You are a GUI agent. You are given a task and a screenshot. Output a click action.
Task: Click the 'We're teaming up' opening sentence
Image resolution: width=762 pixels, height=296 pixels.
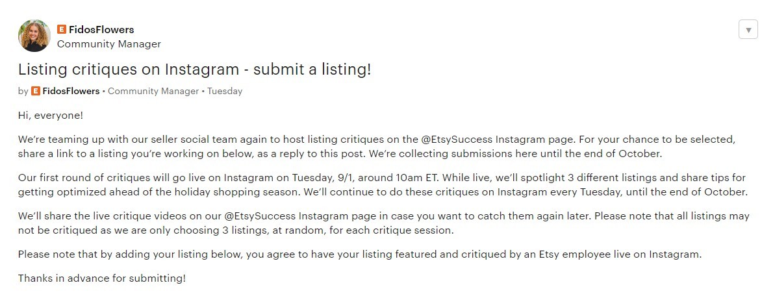pyautogui.click(x=195, y=140)
